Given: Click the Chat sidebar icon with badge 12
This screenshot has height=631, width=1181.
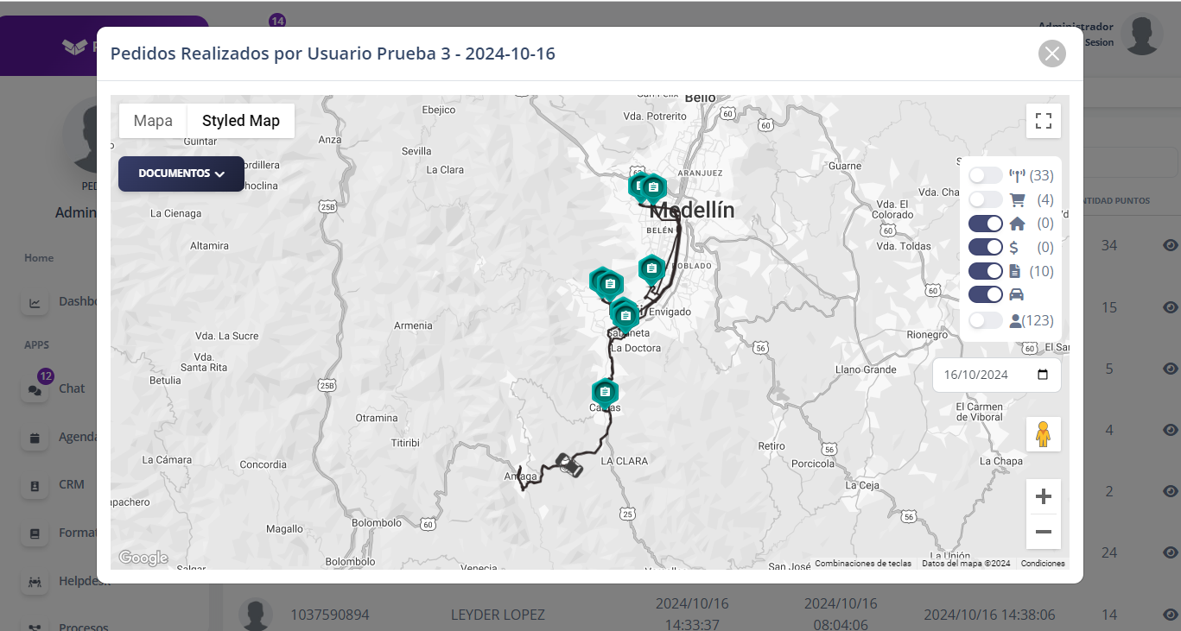Looking at the screenshot, I should click(35, 389).
